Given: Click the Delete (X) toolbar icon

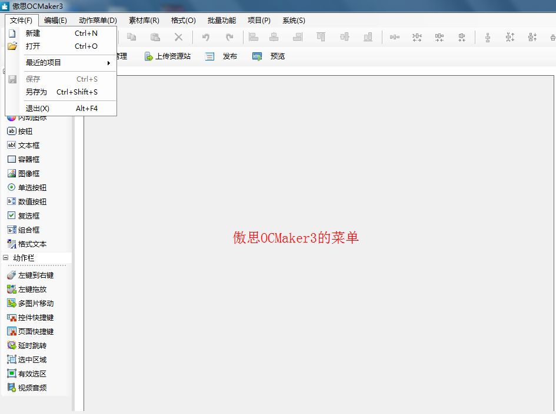Looking at the screenshot, I should [178, 37].
